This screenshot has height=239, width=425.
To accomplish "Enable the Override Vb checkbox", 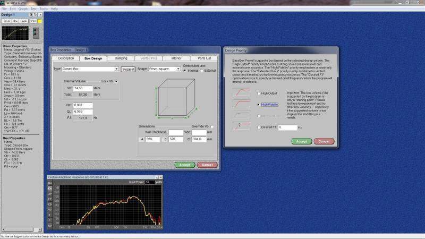I will click(212, 126).
